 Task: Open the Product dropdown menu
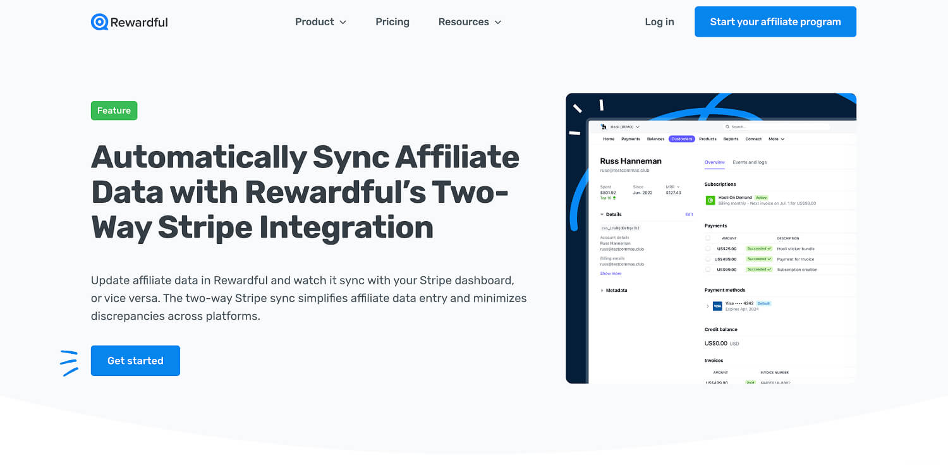[x=320, y=21]
